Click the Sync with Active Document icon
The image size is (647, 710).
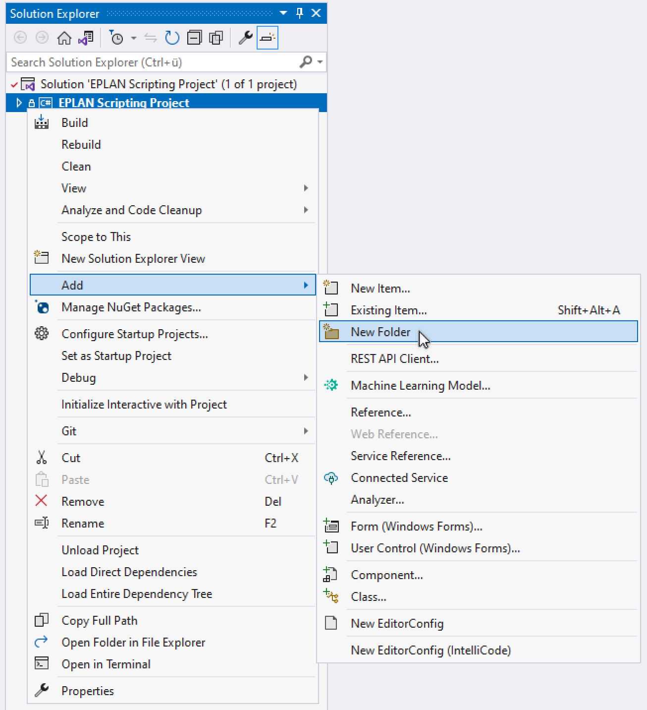(151, 38)
